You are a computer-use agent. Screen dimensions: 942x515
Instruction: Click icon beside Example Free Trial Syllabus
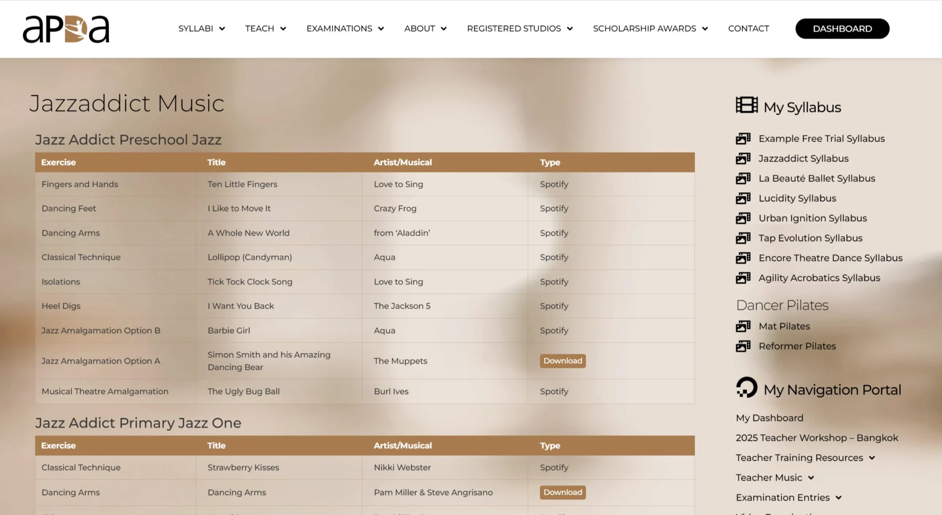tap(743, 139)
